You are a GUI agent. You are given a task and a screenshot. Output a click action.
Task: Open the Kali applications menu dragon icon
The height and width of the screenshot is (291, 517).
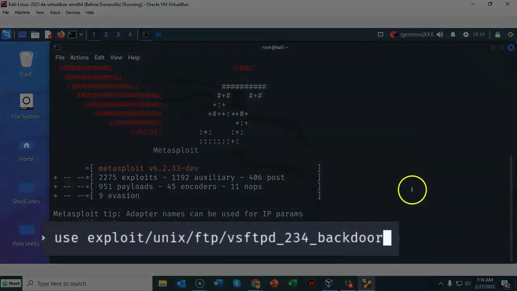6,34
